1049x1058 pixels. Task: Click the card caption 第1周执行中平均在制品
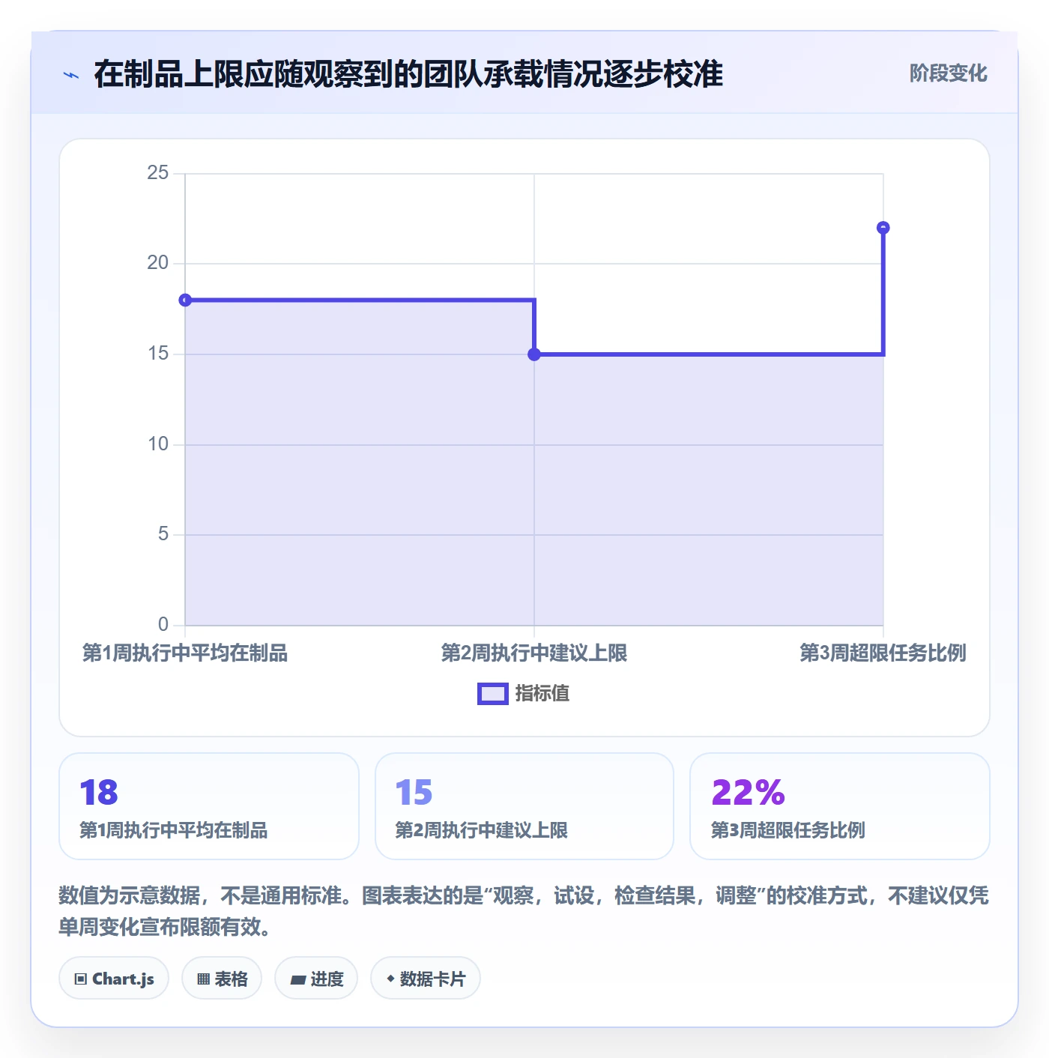point(174,830)
